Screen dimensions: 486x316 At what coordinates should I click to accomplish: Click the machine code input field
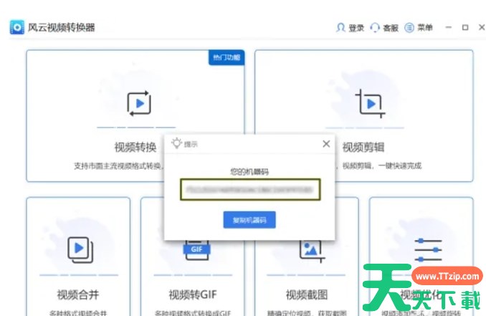tap(250, 189)
